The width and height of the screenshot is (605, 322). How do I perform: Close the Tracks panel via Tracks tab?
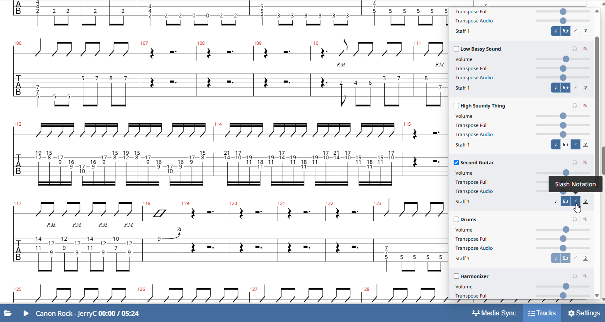pyautogui.click(x=542, y=313)
